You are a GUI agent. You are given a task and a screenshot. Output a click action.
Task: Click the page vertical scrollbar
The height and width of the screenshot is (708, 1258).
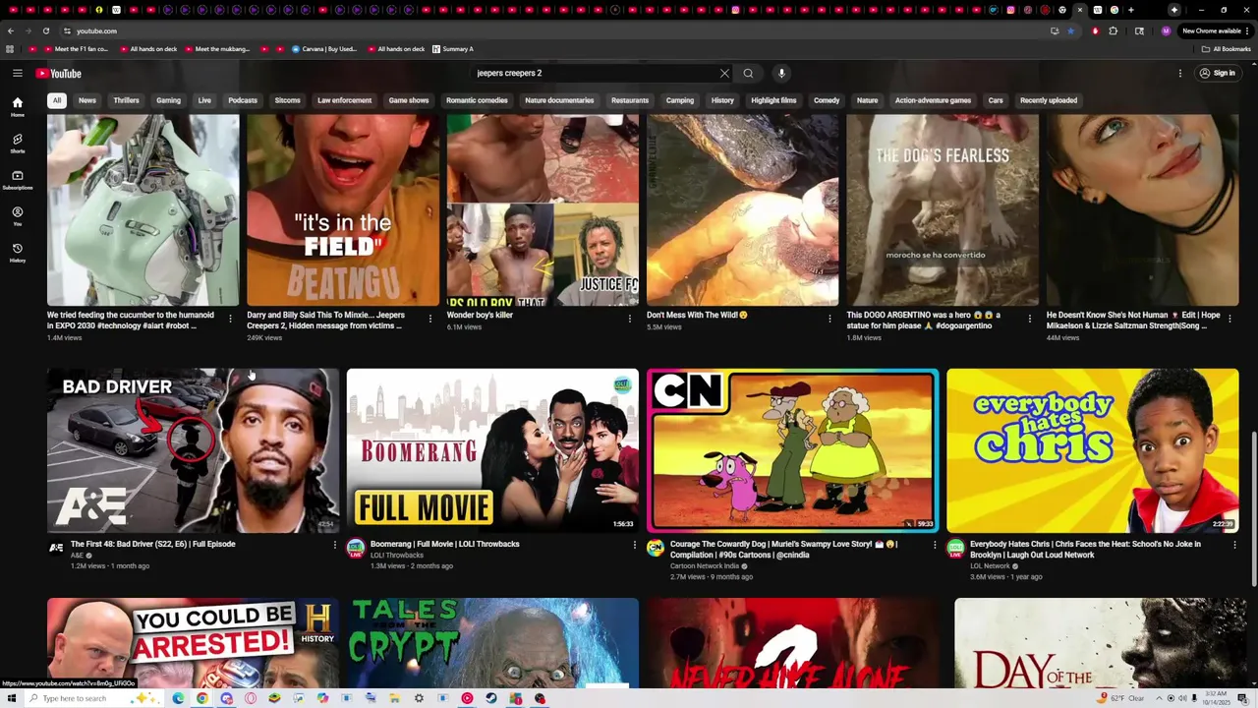pos(1253,509)
